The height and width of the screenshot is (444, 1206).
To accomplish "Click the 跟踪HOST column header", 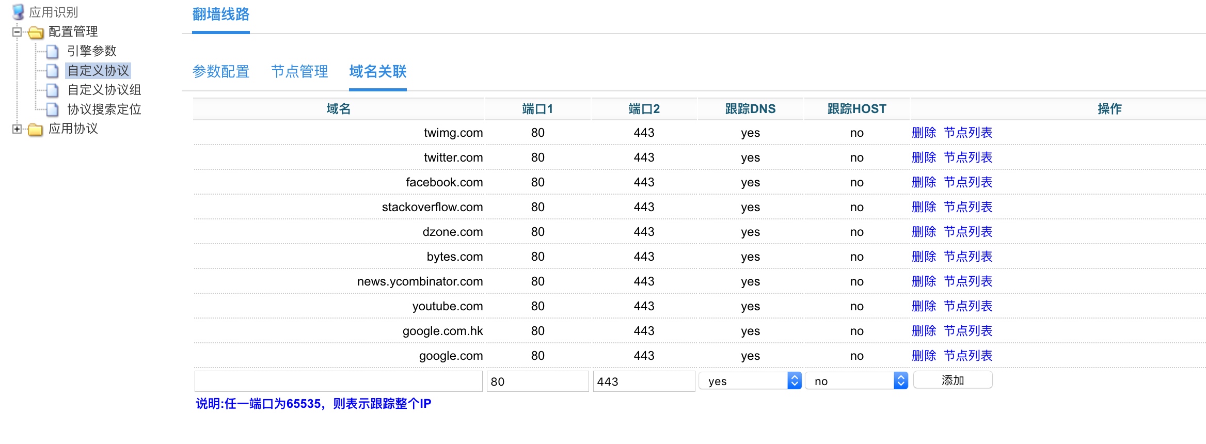I will [x=856, y=109].
